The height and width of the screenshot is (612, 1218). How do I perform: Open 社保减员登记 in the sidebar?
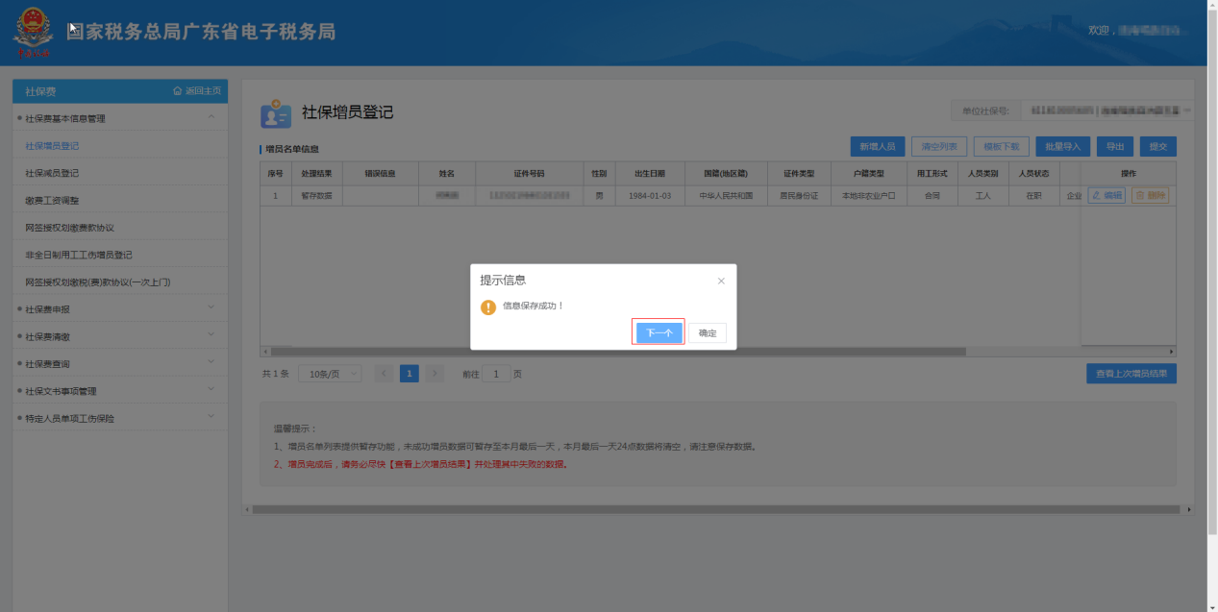(52, 173)
